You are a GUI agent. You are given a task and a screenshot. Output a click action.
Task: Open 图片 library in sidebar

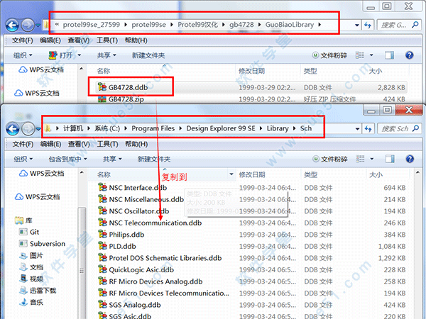[x=36, y=255]
